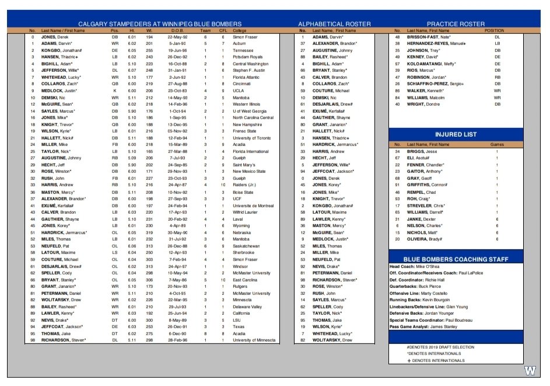Viewport: 550px width, 386px height.
Task: Click the 'Running Backs: Kevin Bourgoin' line
Action: coord(419,300)
